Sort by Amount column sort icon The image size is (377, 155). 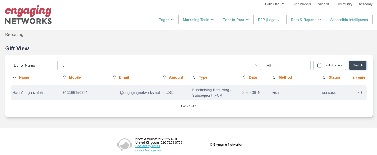[x=165, y=77]
